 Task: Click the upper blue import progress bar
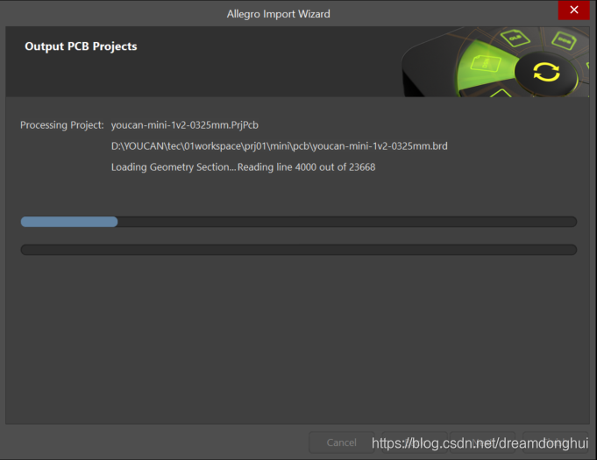tap(299, 222)
